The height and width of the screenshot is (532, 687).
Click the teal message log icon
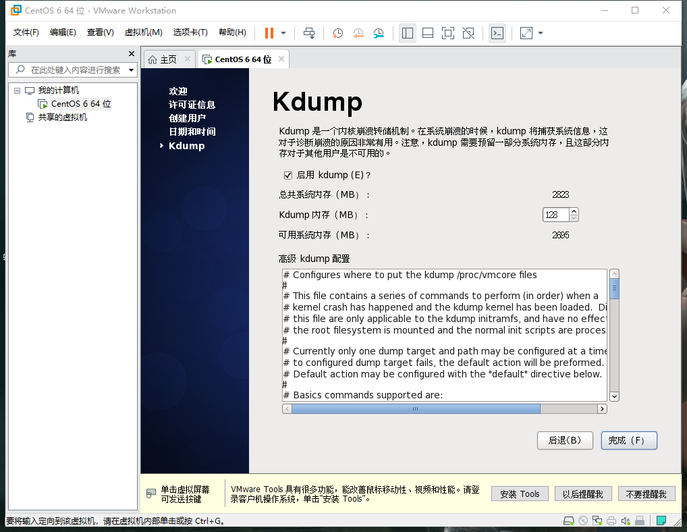(x=661, y=521)
